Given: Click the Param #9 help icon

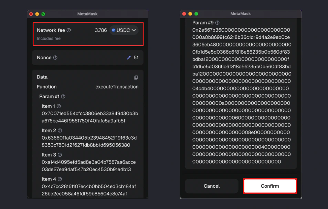Looking at the screenshot, I should pos(217,23).
